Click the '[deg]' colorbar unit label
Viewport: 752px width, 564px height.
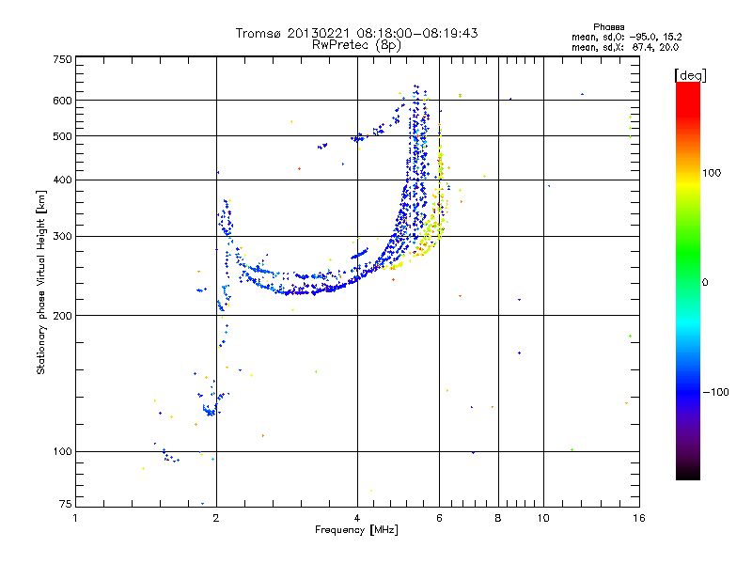(690, 75)
